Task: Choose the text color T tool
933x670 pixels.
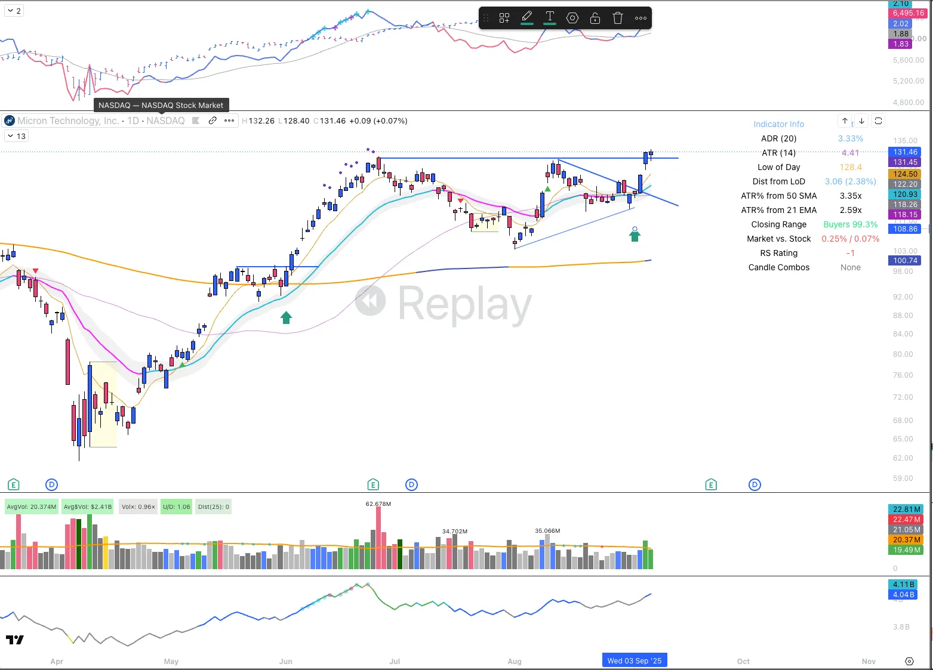Action: (550, 18)
